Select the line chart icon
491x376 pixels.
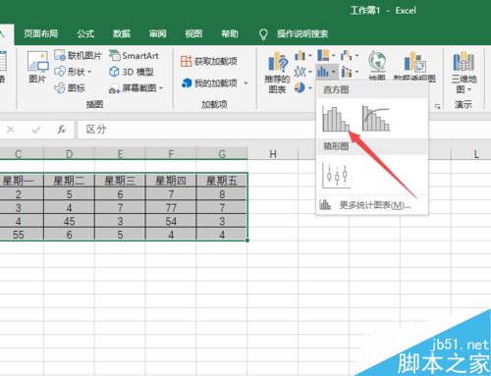click(x=300, y=72)
